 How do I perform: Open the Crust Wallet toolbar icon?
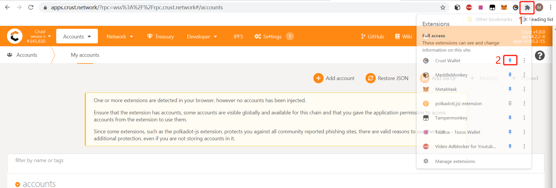516,8
